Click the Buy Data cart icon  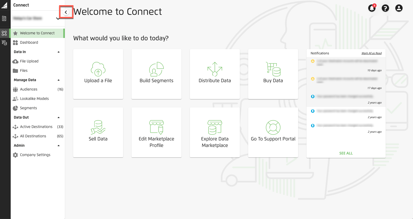coord(273,69)
